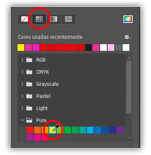This screenshot has width=151, height=155.
Task: Expand the CMYK swatch folder
Action: click(x=22, y=72)
